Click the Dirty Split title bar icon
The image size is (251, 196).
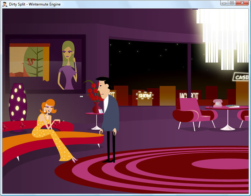pos(5,4)
